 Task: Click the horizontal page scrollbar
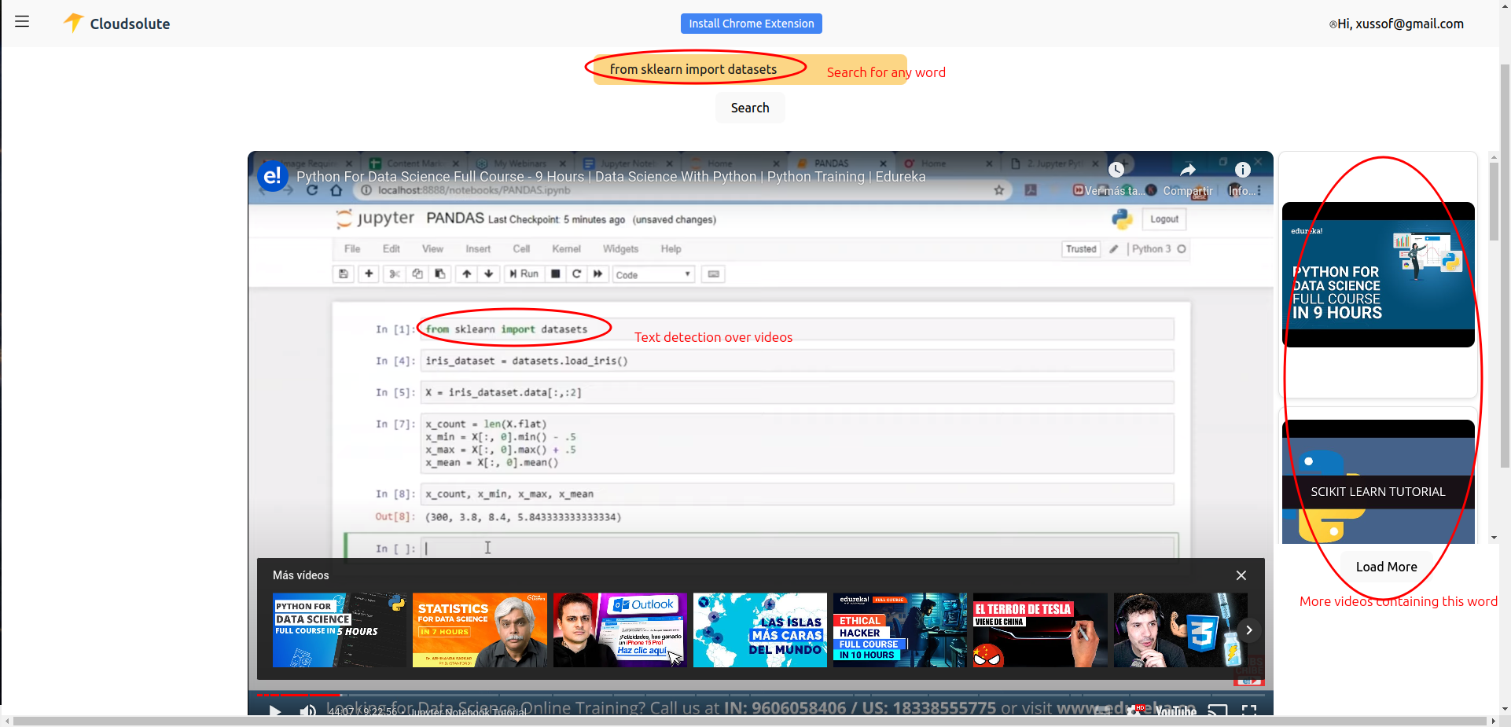[750, 721]
